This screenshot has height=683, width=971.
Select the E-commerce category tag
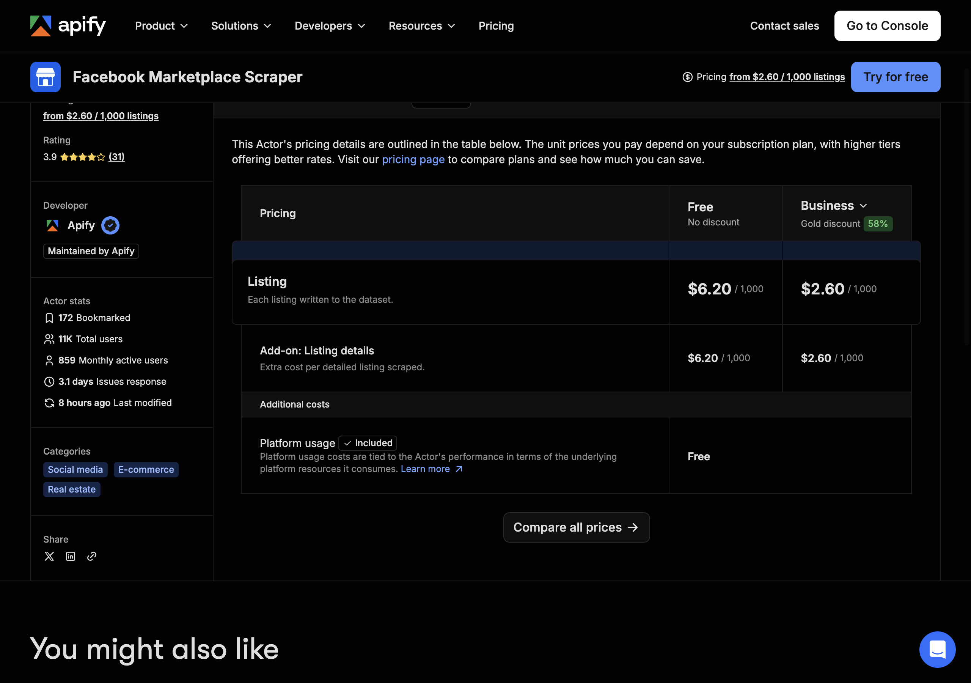(146, 470)
